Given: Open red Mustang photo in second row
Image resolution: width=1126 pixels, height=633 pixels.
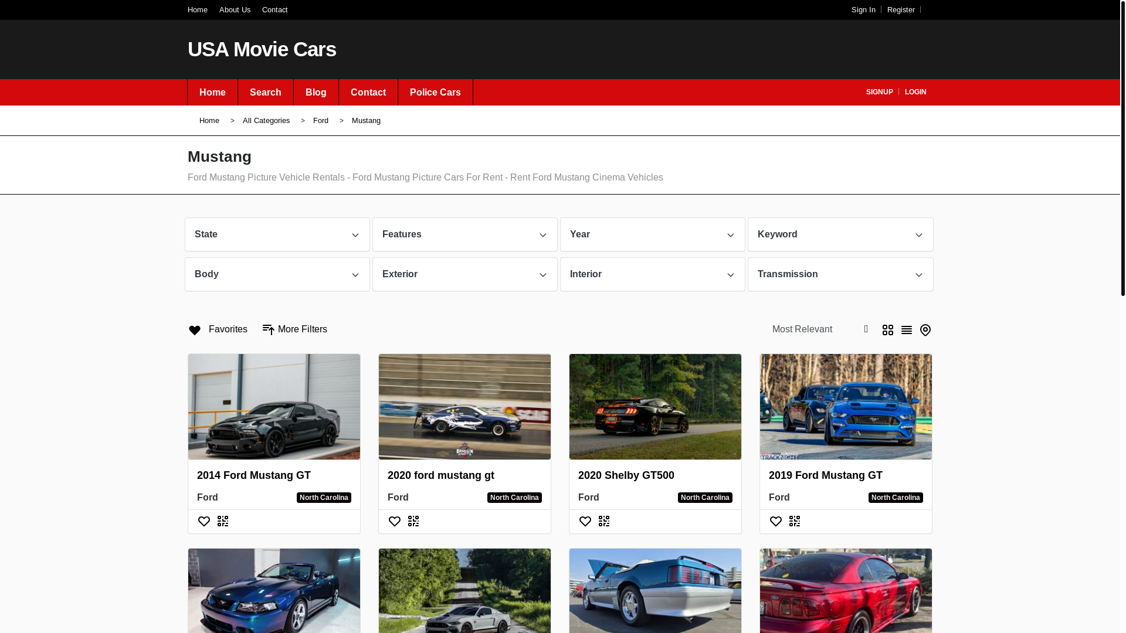Looking at the screenshot, I should tap(846, 591).
